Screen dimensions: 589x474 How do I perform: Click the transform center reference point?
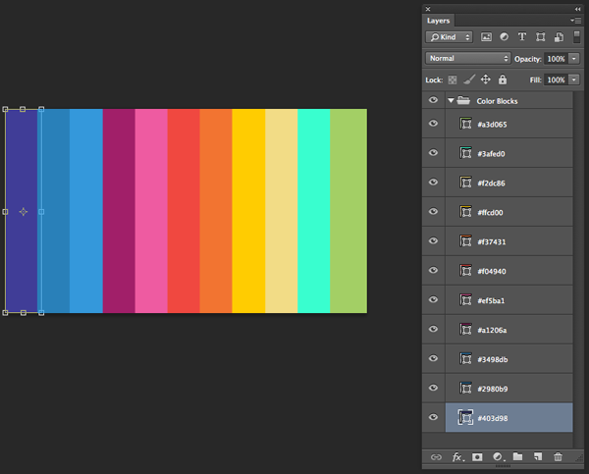pos(24,212)
